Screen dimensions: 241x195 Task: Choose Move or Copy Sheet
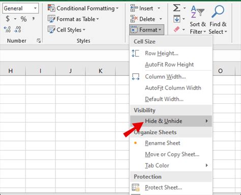(x=171, y=154)
